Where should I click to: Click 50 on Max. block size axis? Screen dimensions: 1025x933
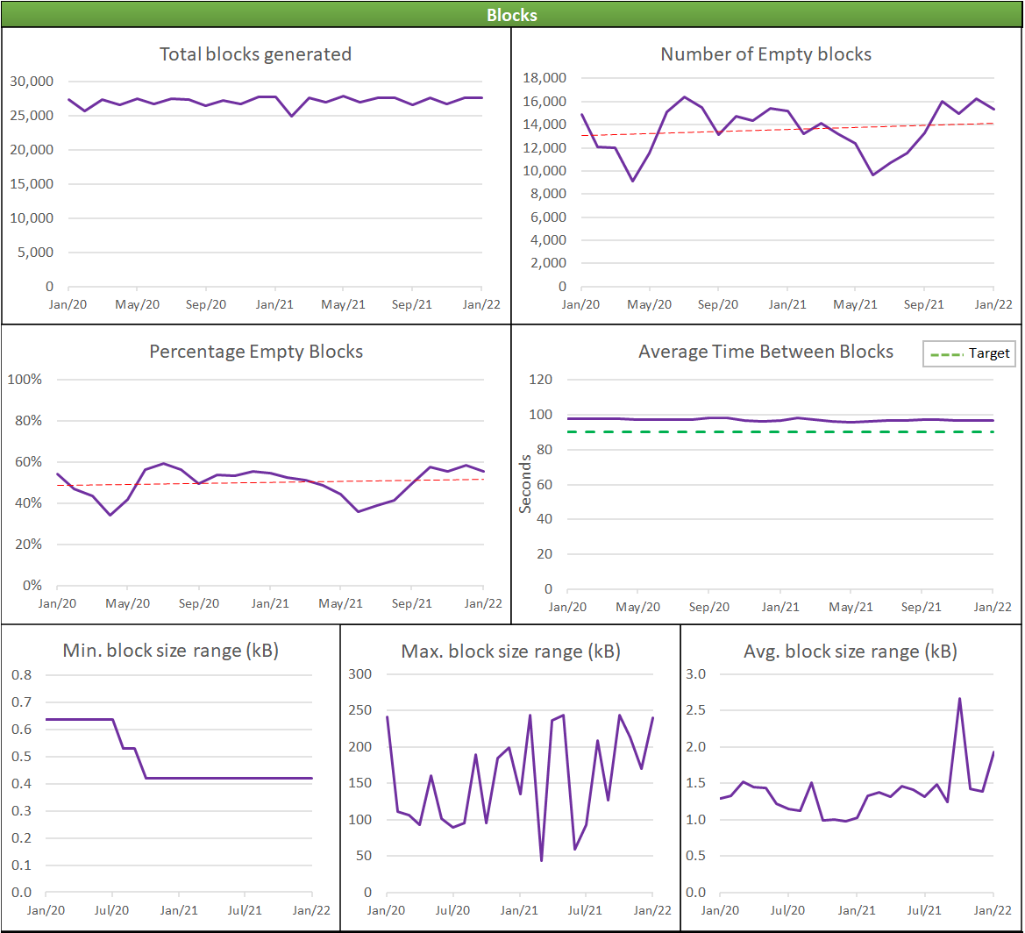364,855
